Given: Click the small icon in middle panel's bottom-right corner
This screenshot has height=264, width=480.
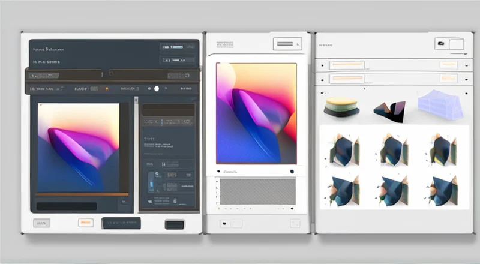Looking at the screenshot, I should pyautogui.click(x=294, y=223).
